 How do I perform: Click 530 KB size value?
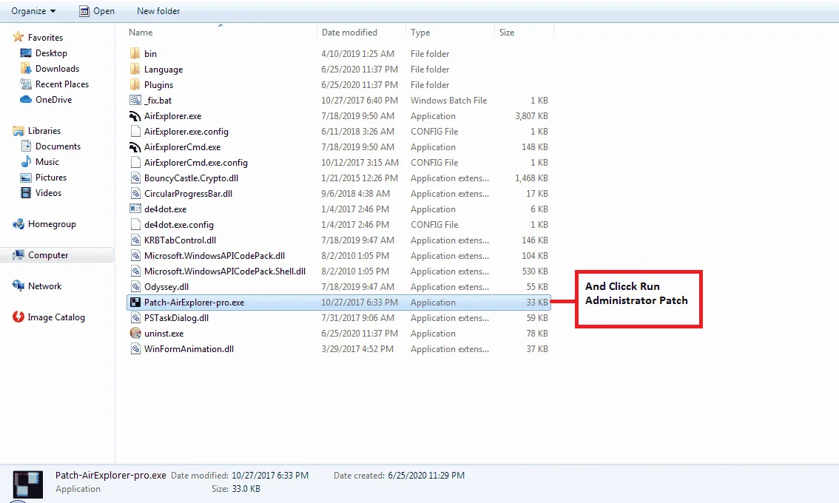[535, 271]
